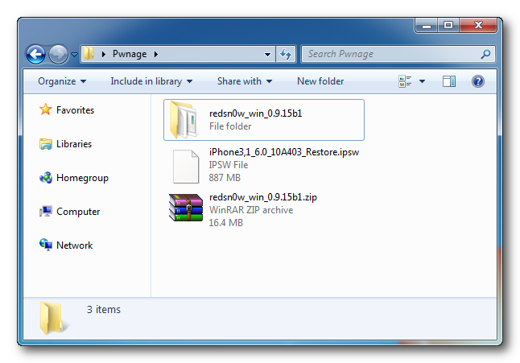Expand the chevron after Pwnage
Screen dimensions: 520x363
pos(156,54)
